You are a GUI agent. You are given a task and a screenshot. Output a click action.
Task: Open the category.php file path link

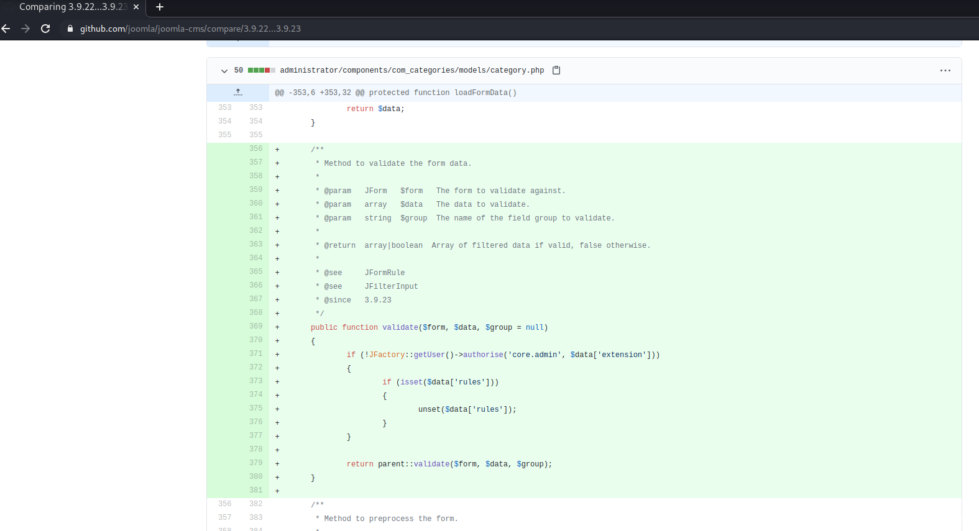coord(411,70)
